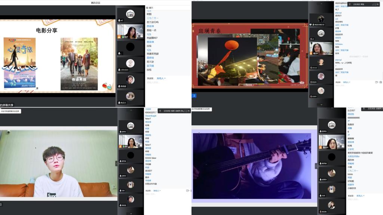The image size is (383, 215).
Task: Select the woman's video tile in the 斑斓青春 meeting
Action: pos(321,48)
